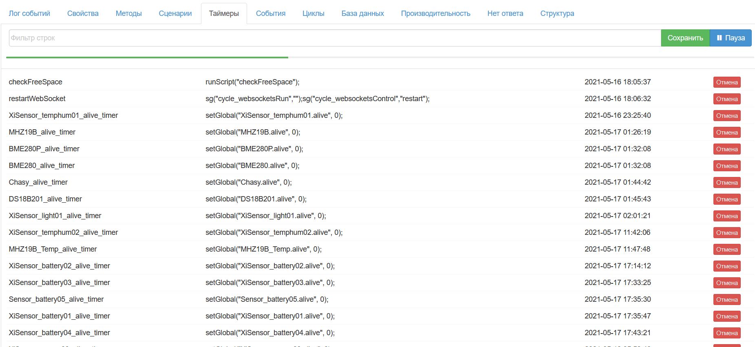Viewport: 755px width, 347px height.
Task: View the Производительность tab
Action: tap(435, 13)
